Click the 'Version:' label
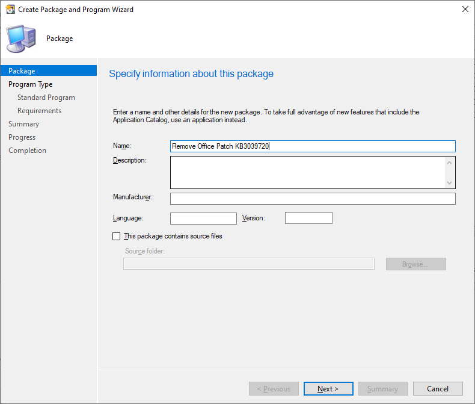 click(x=254, y=218)
